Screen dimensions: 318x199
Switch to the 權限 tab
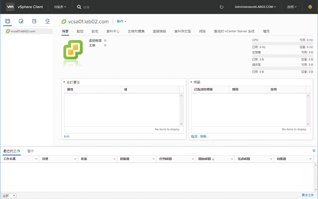click(x=266, y=31)
